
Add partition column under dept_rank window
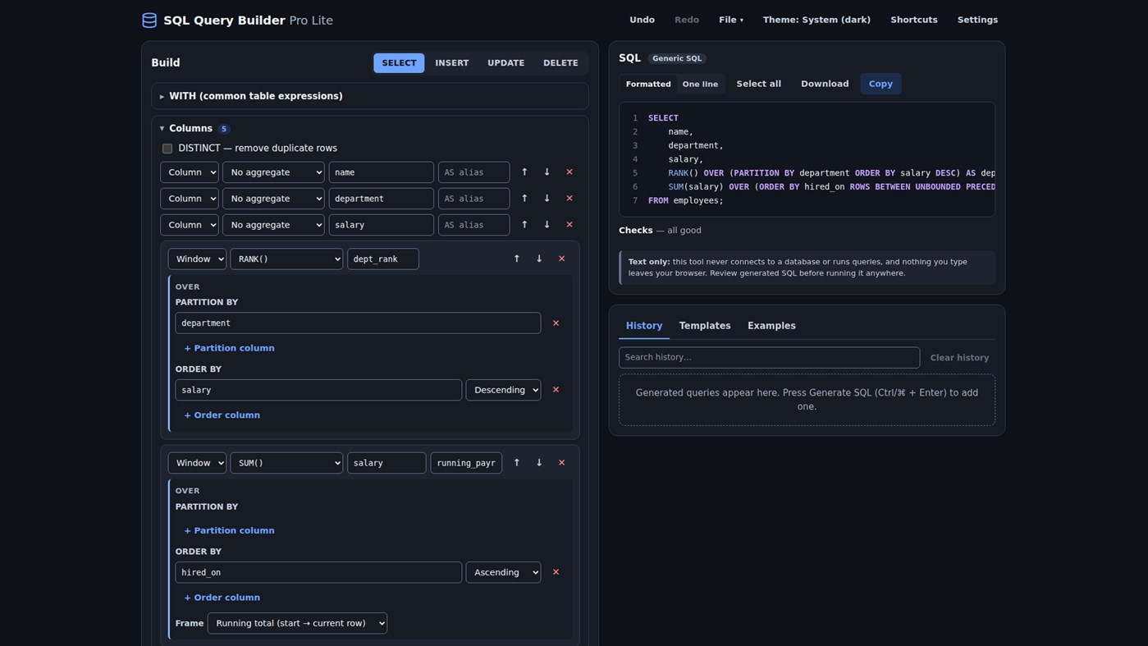click(229, 348)
